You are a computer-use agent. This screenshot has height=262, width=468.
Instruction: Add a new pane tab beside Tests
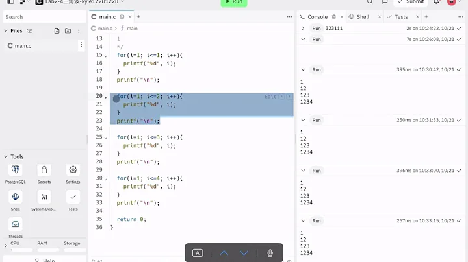coord(426,17)
